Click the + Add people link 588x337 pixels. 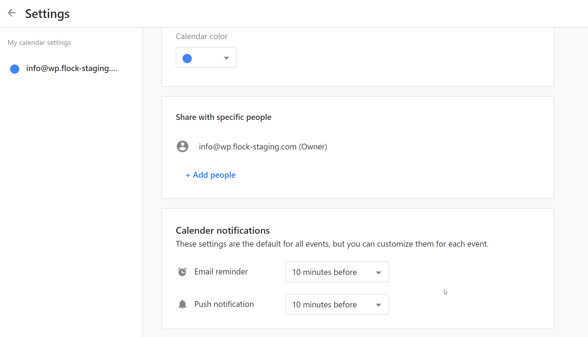[211, 175]
